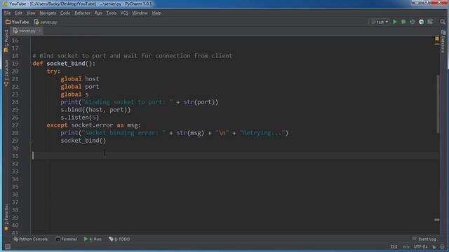Open the Terminal tool window
Screen dimensions: 449x252
pyautogui.click(x=66, y=239)
